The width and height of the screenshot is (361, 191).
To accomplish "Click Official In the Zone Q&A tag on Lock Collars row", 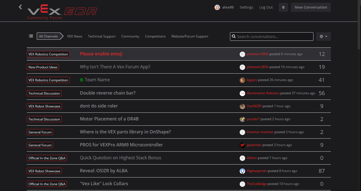I will click(47, 184).
